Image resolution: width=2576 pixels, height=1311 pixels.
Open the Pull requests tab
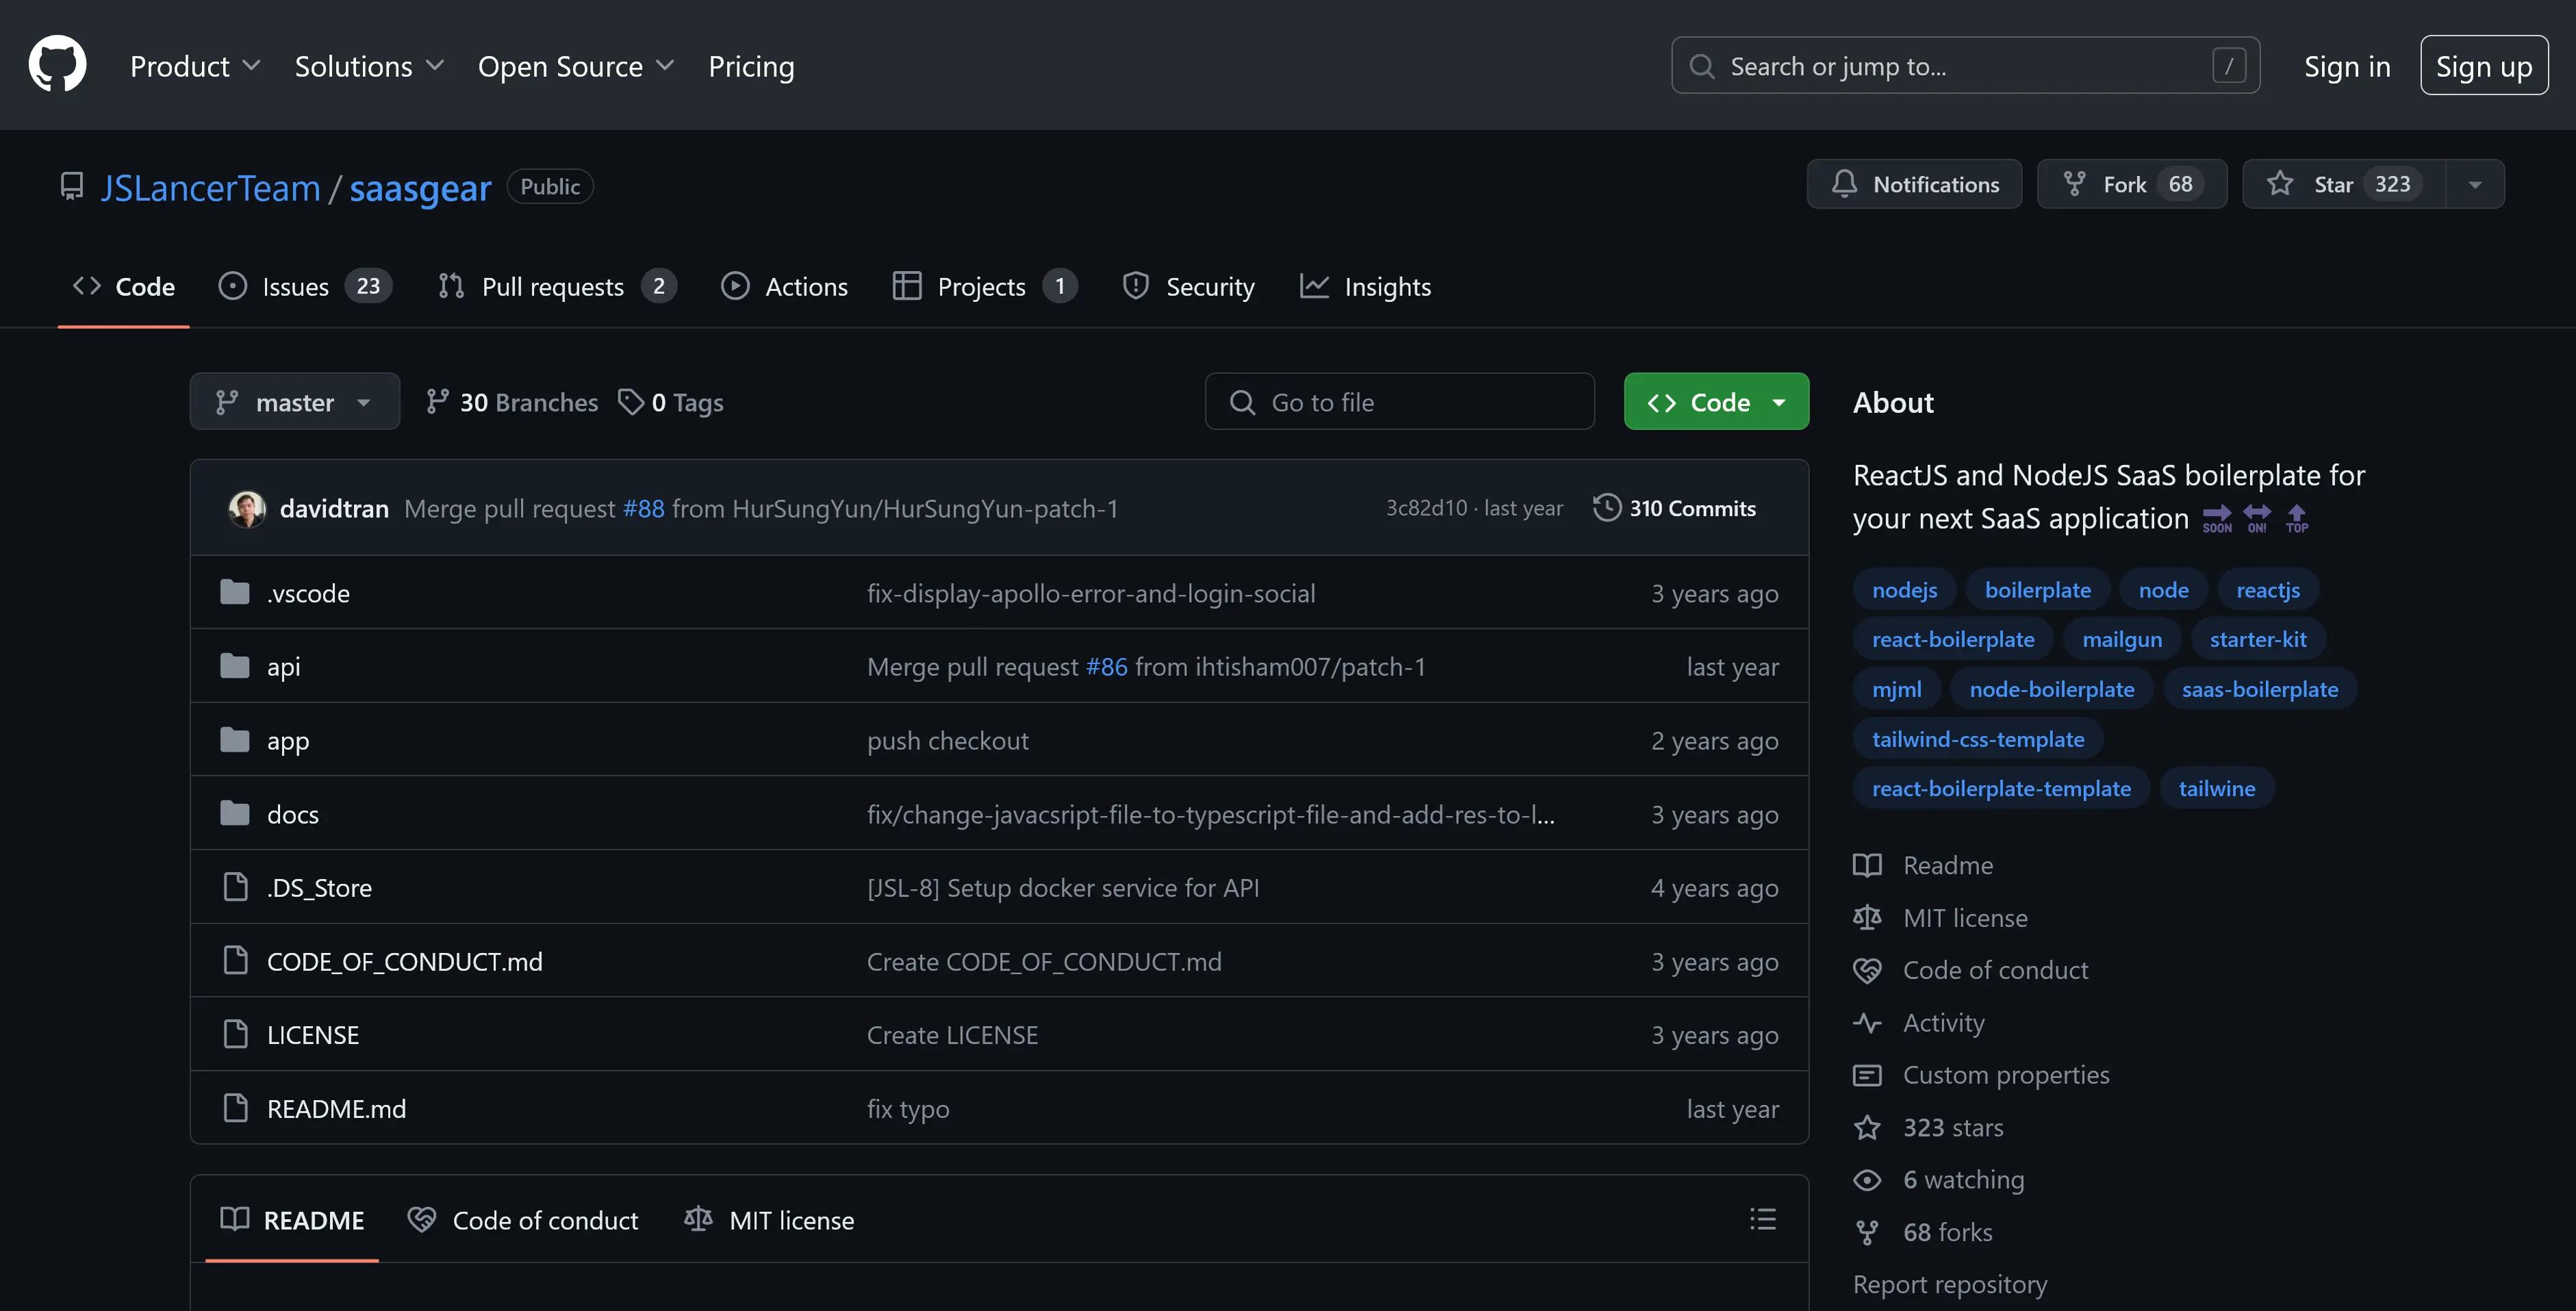(x=557, y=287)
